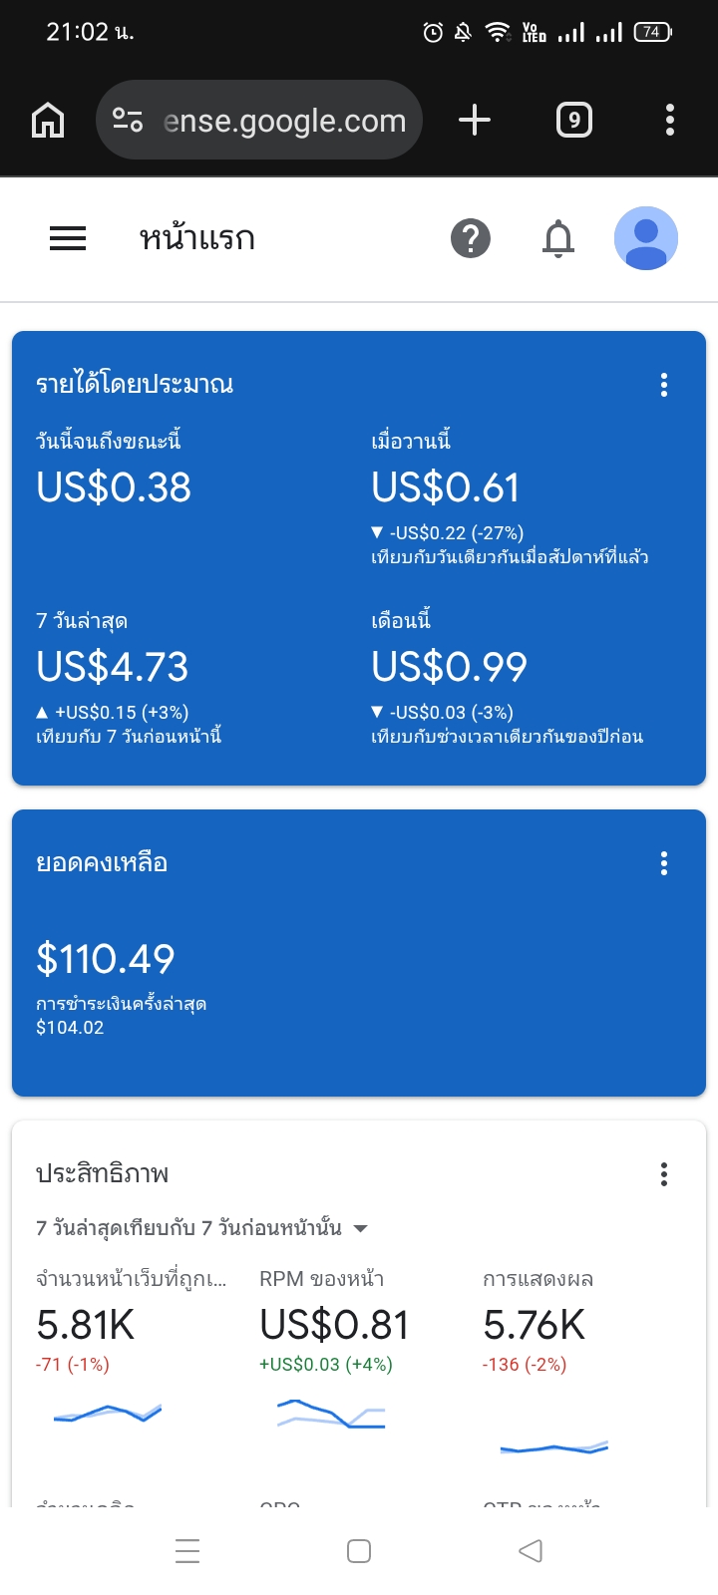Screen dimensions: 718x1595
Task: Select the US$0.38 today-so-far earnings
Action: pyautogui.click(x=114, y=487)
